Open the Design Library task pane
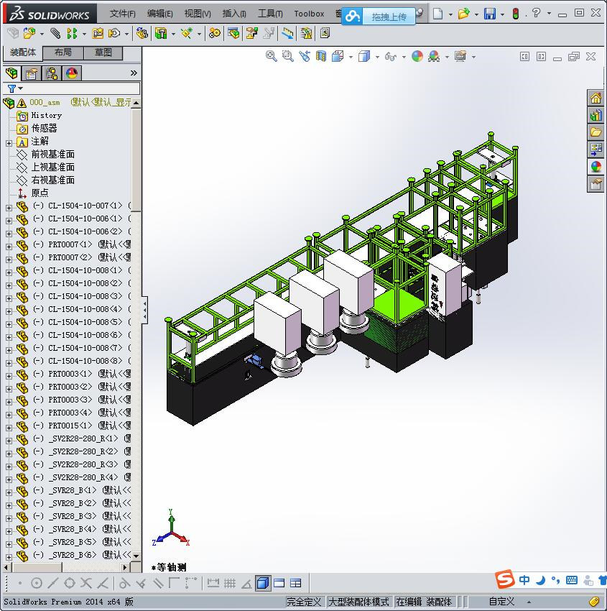The width and height of the screenshot is (607, 611). (596, 115)
